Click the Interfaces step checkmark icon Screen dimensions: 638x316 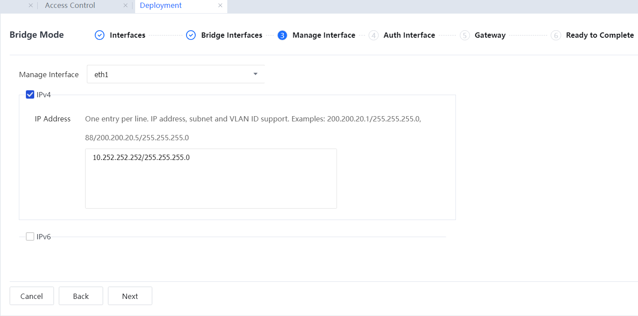(100, 36)
